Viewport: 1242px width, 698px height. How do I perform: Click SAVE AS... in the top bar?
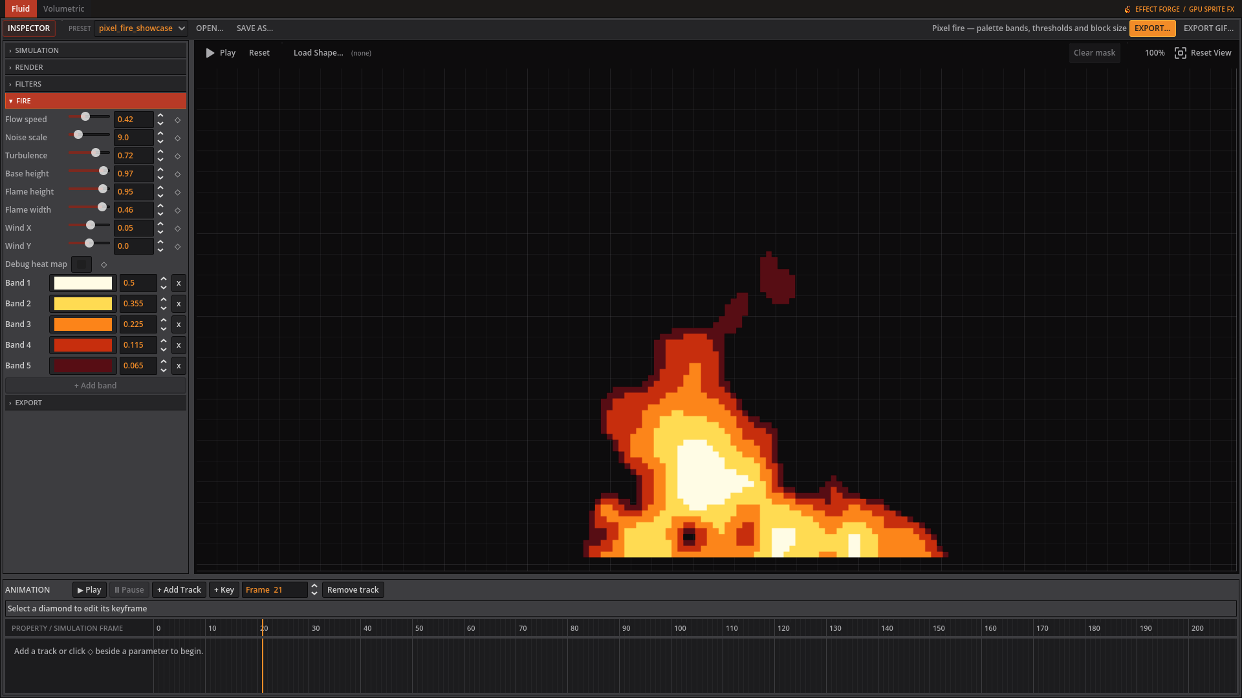pos(255,28)
